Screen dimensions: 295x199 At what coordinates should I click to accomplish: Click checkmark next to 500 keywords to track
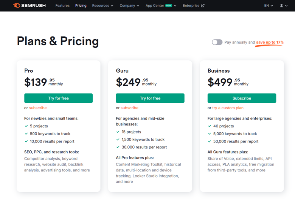26,134
